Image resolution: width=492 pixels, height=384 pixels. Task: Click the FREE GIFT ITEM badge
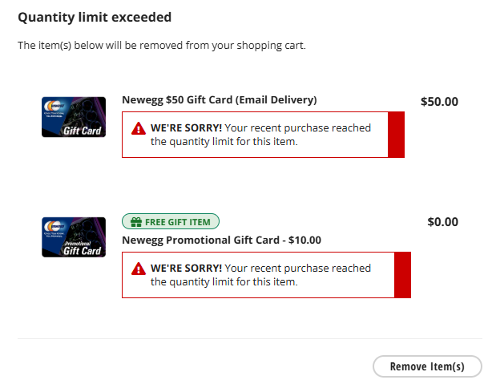click(x=170, y=222)
